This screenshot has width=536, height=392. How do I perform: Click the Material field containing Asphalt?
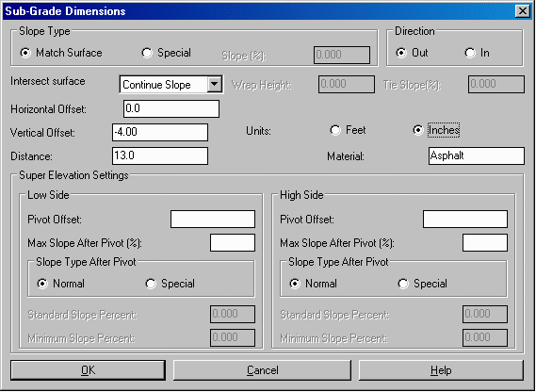tap(477, 156)
